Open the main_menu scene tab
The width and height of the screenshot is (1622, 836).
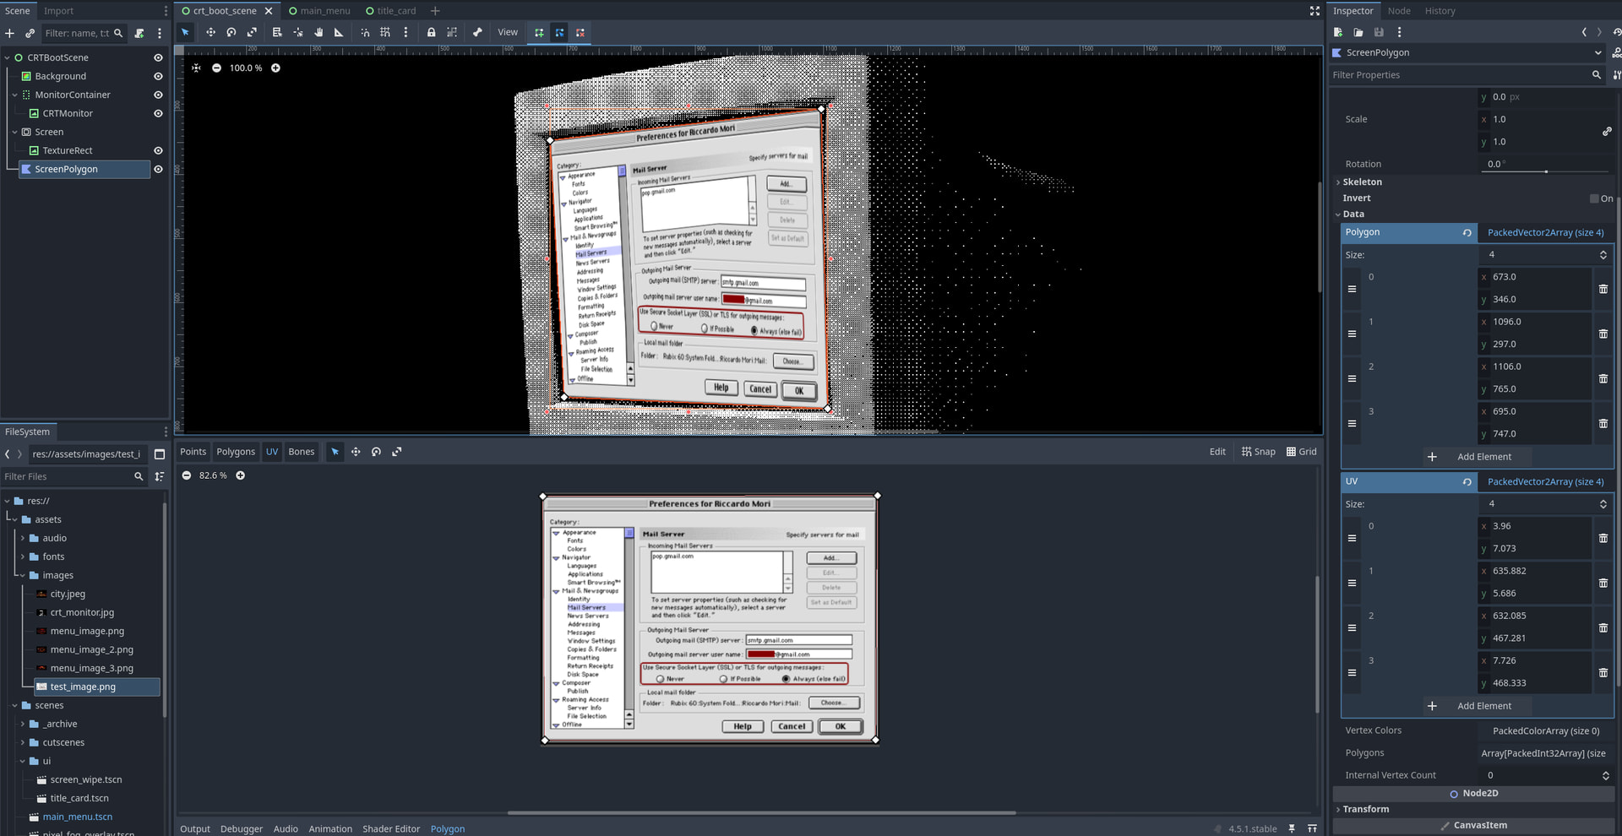tap(324, 11)
